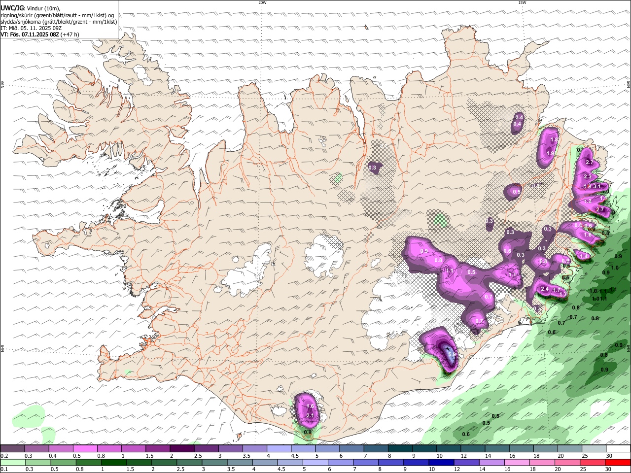
Task: Click the 2.1 precipitation value on the map
Action: (310, 416)
